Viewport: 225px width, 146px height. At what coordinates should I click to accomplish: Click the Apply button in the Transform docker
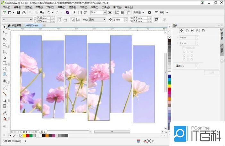point(212,73)
